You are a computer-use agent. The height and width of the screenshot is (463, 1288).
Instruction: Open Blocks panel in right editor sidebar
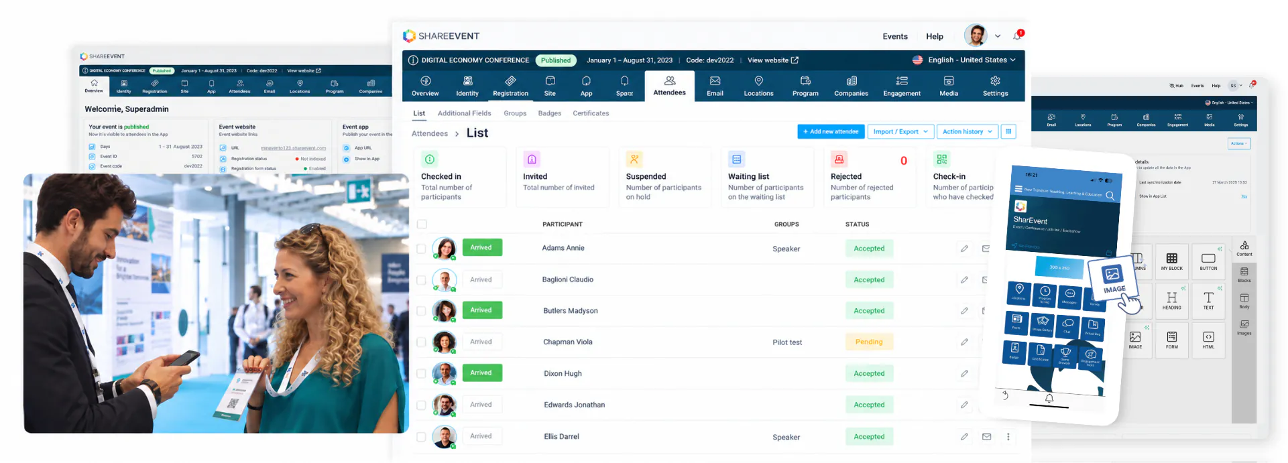click(1244, 275)
